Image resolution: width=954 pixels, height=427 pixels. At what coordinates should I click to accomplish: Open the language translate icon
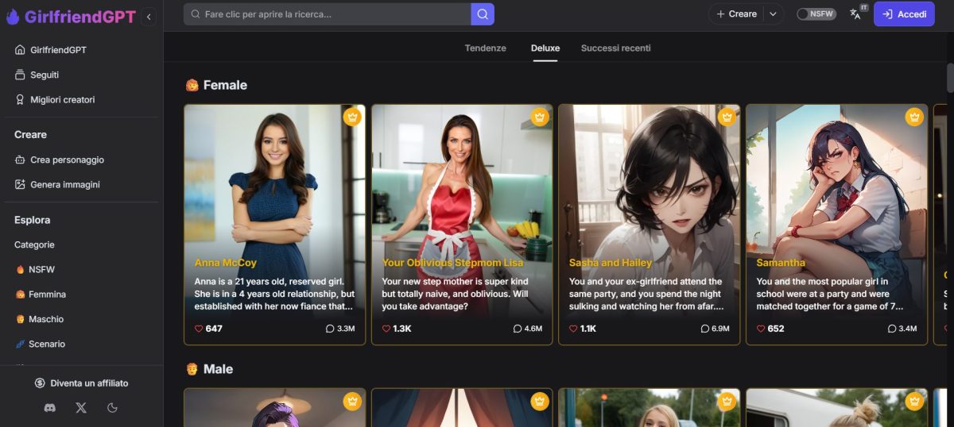tap(855, 14)
